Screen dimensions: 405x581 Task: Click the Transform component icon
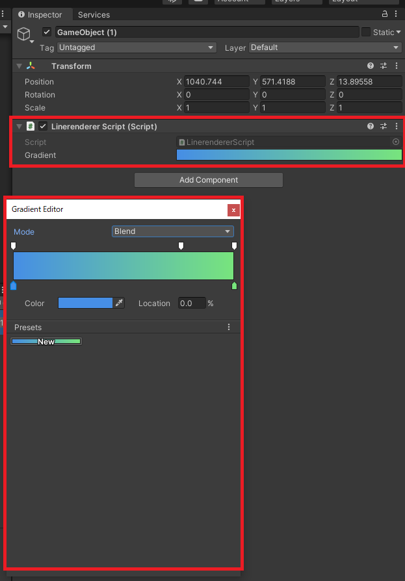(31, 66)
